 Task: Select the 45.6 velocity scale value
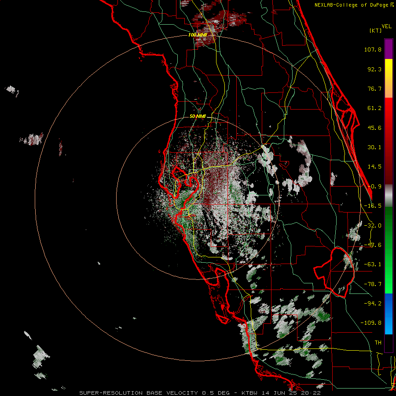[374, 128]
